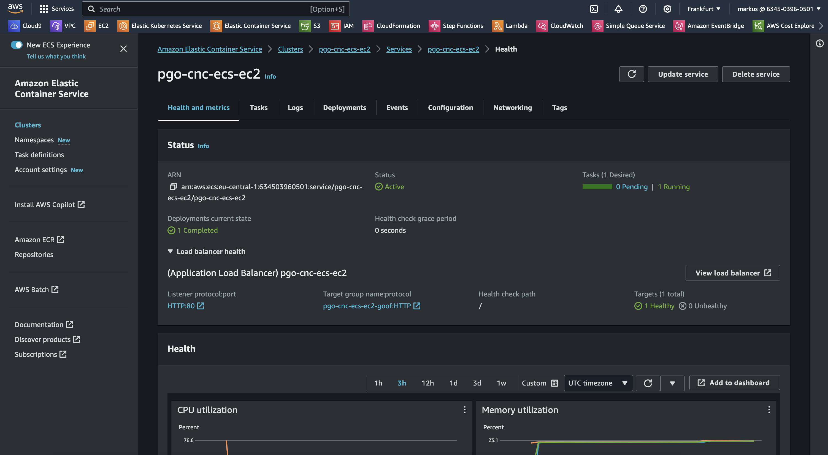Open EC2 shortcut in favorites bar
This screenshot has height=455, width=828.
tap(96, 26)
